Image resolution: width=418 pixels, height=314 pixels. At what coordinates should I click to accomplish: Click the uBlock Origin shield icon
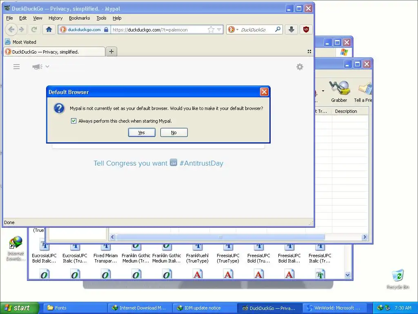click(306, 29)
